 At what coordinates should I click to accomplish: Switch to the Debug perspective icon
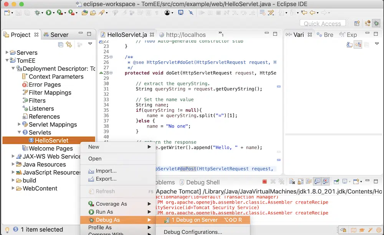coord(376,23)
